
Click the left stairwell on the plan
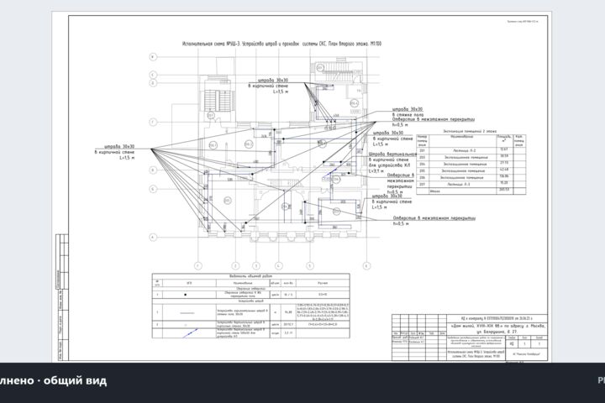pos(218,101)
